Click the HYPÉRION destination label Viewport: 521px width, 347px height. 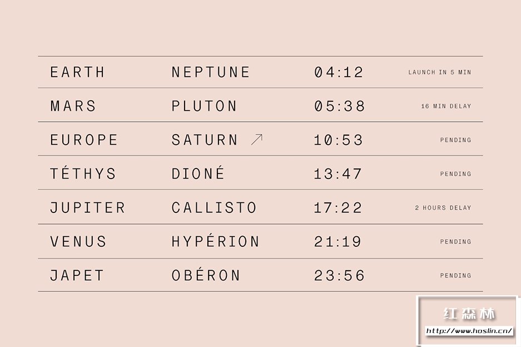(x=215, y=242)
